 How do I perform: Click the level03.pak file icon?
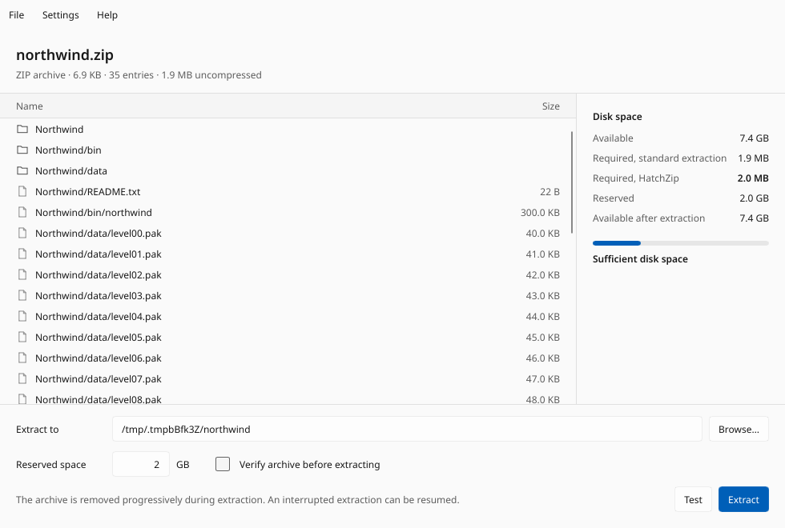pyautogui.click(x=22, y=296)
